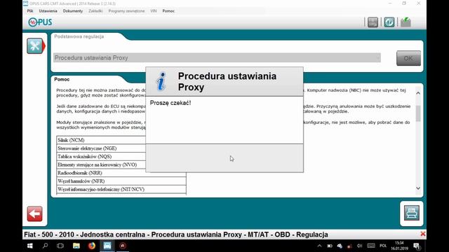449x252 pixels.
Task: Click the Silnik (NCM) row
Action: 101,140
